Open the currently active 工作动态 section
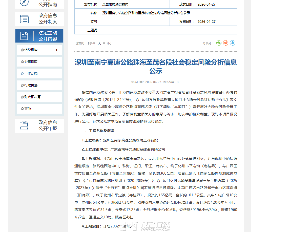This screenshot has height=232, width=289. pos(30,73)
